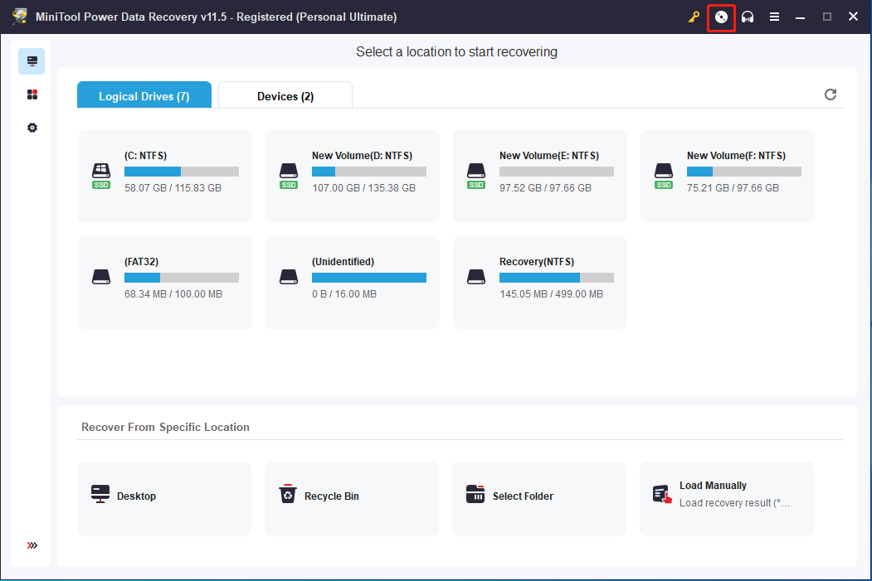Viewport: 872px width, 581px height.
Task: Select the "New Volume(E: NTFS)" label
Action: coord(549,156)
